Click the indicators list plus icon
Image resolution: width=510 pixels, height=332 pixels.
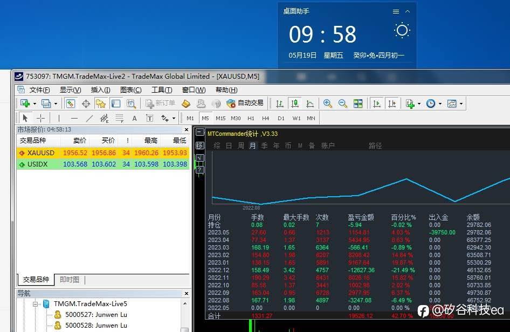click(410, 103)
